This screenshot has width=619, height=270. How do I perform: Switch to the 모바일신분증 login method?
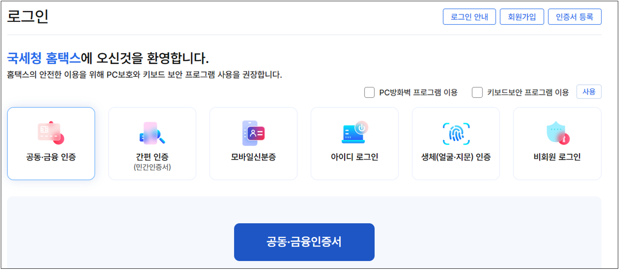[x=253, y=143]
